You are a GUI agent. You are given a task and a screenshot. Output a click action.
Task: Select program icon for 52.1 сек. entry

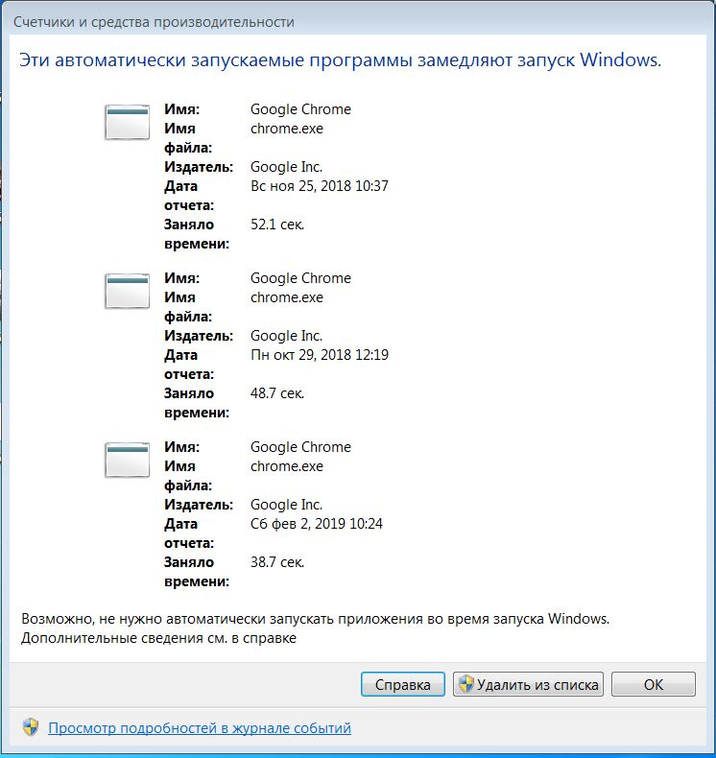tap(127, 122)
